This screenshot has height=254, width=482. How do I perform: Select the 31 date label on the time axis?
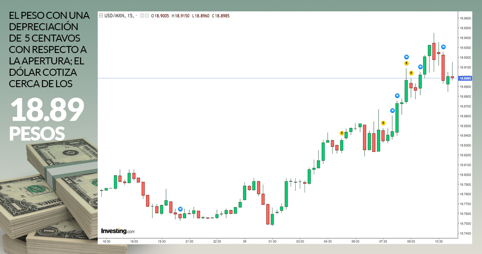[x=245, y=241]
